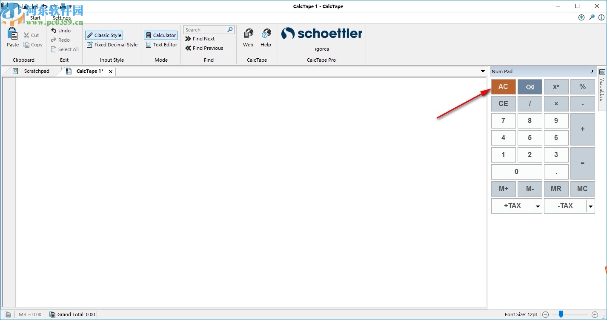Open the Settings ribbon tab
Screen dimensions: 607x320
[61, 18]
